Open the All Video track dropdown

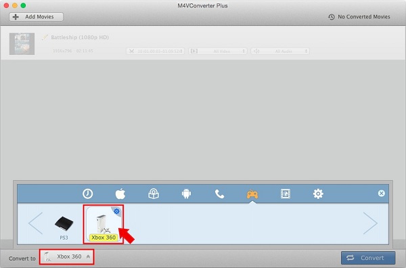tap(218, 51)
